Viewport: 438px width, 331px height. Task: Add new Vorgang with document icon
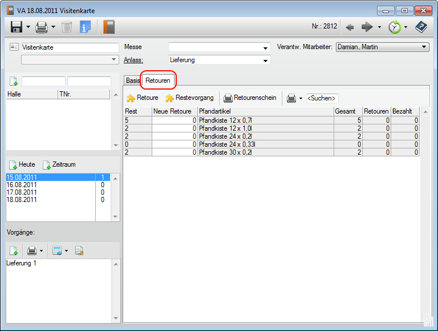(14, 251)
